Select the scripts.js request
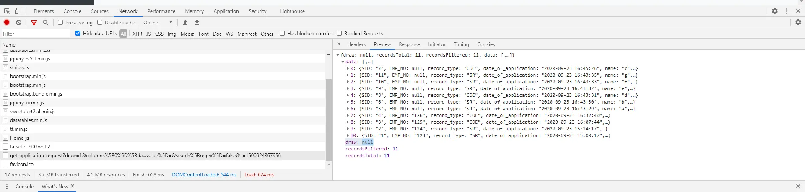The image size is (805, 192). coord(163,67)
